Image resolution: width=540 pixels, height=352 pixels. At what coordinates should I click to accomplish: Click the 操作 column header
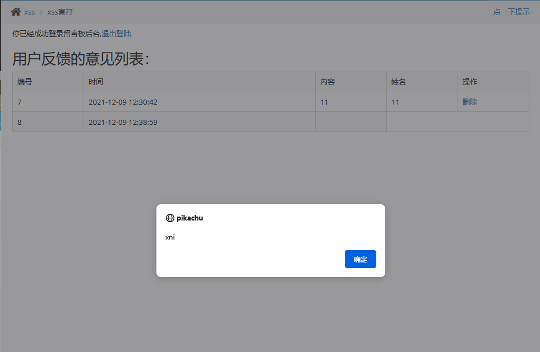[x=493, y=82]
